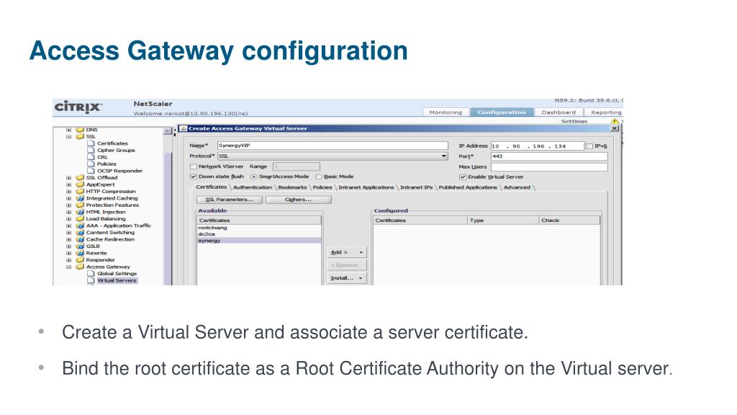Screen dimensions: 737x415
Task: Click the GSLB folder icon
Action: click(x=80, y=246)
